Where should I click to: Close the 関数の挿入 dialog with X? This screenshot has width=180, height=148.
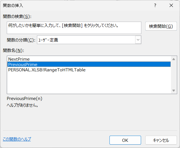pyautogui.click(x=171, y=5)
